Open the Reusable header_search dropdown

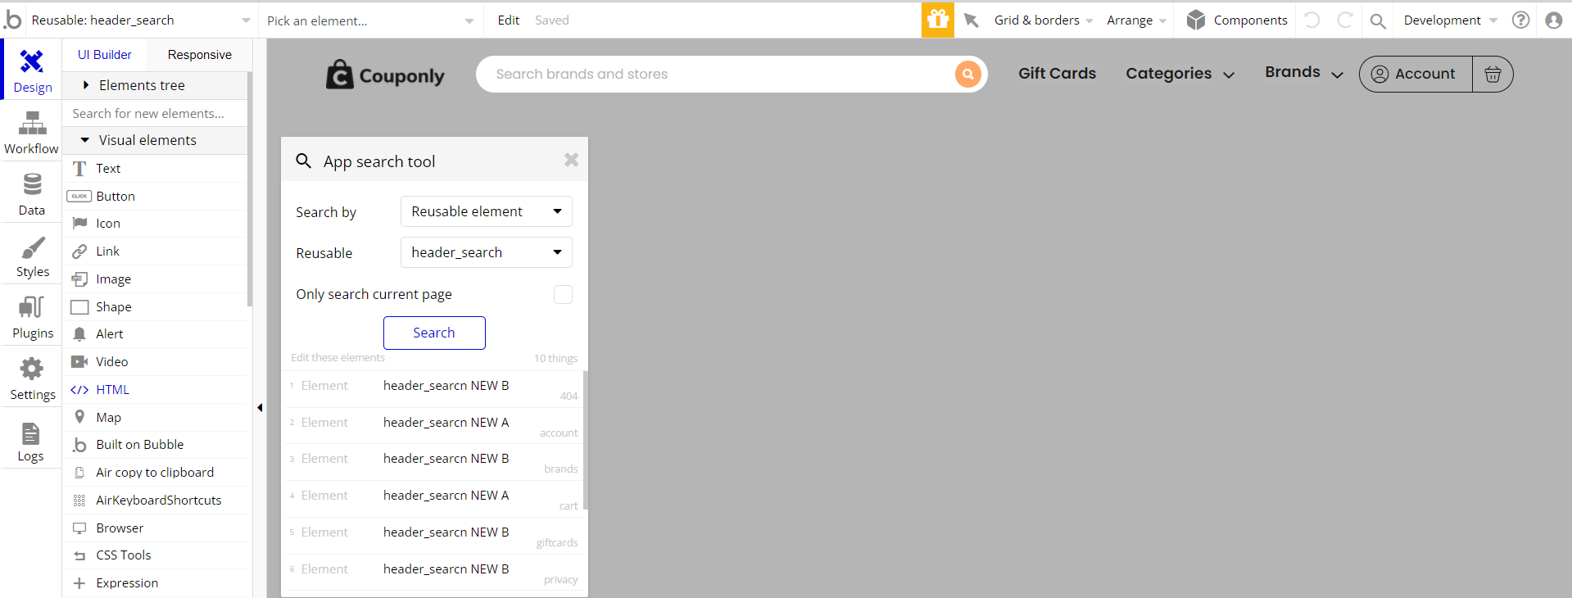coord(487,252)
